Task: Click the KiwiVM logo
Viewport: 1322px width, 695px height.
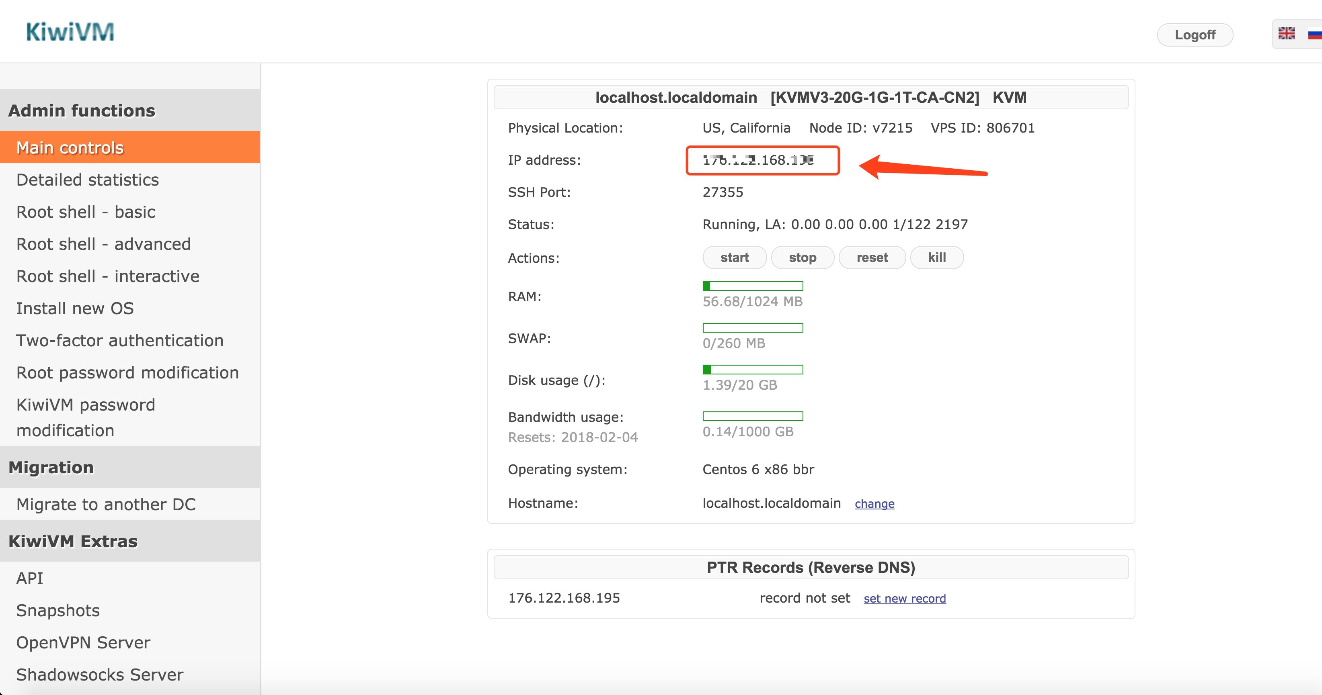Action: tap(70, 32)
